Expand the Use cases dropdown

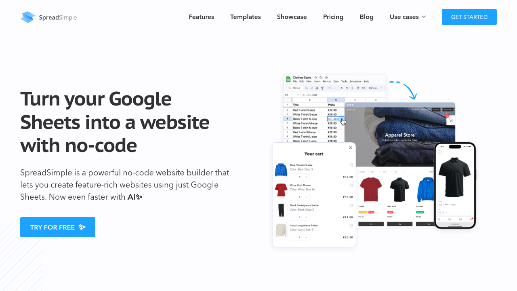click(x=404, y=17)
